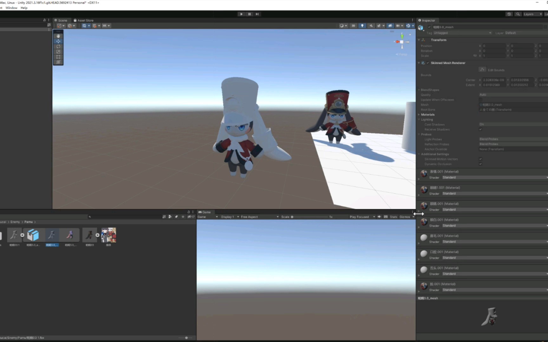Click the Pause button next to Play

[249, 14]
